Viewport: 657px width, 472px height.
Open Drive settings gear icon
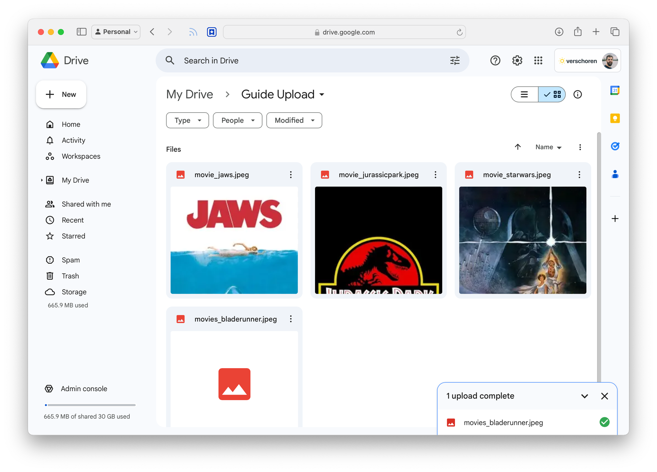pos(517,60)
